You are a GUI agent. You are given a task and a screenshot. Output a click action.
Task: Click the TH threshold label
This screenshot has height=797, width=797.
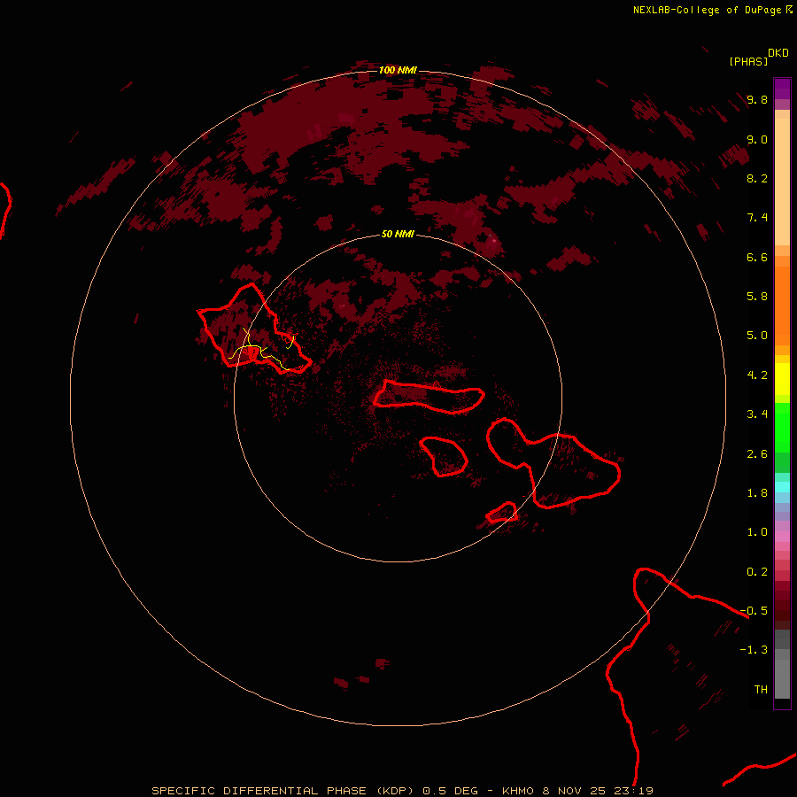(761, 690)
